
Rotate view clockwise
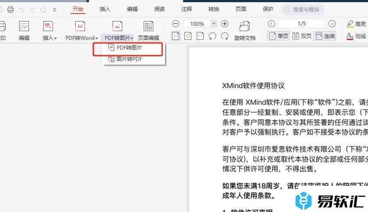[x=225, y=36]
